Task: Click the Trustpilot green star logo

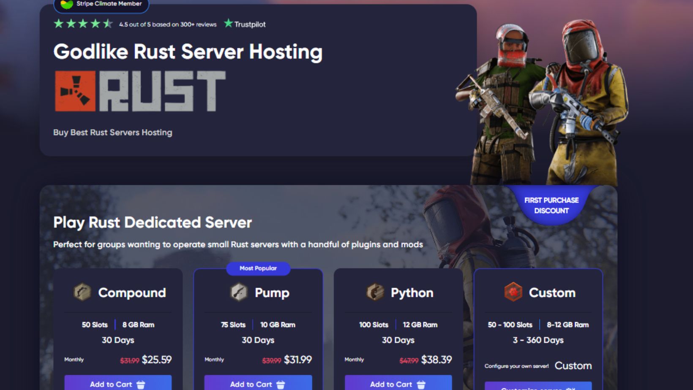Action: (228, 24)
